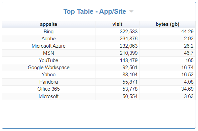Click bytes value 2.92
198x131 pixels.
[x=189, y=39]
